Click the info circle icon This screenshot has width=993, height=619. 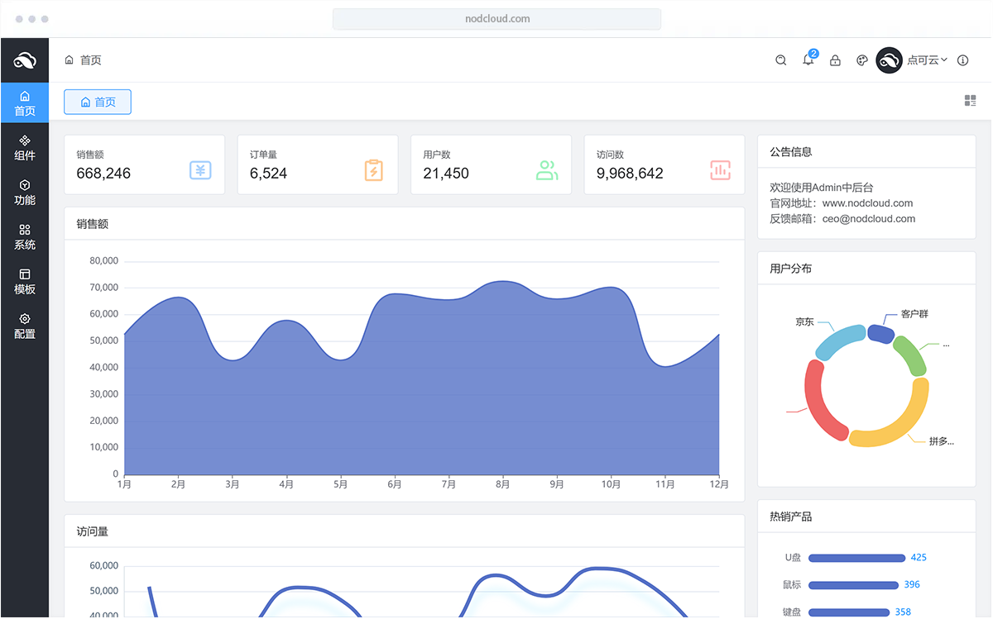click(x=962, y=60)
